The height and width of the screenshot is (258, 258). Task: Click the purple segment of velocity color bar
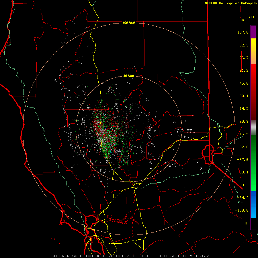253,32
